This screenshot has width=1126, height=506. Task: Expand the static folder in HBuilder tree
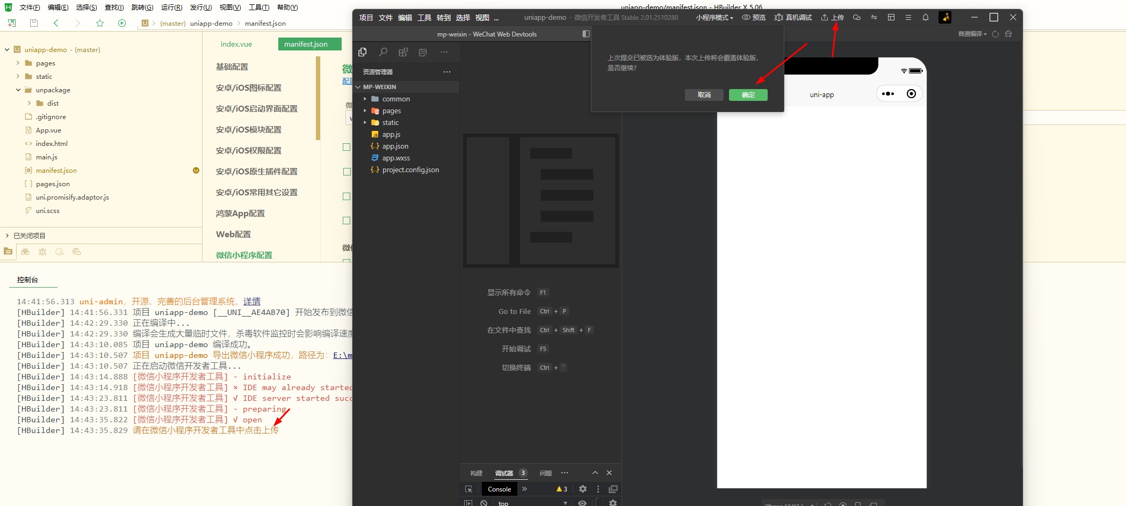[18, 76]
